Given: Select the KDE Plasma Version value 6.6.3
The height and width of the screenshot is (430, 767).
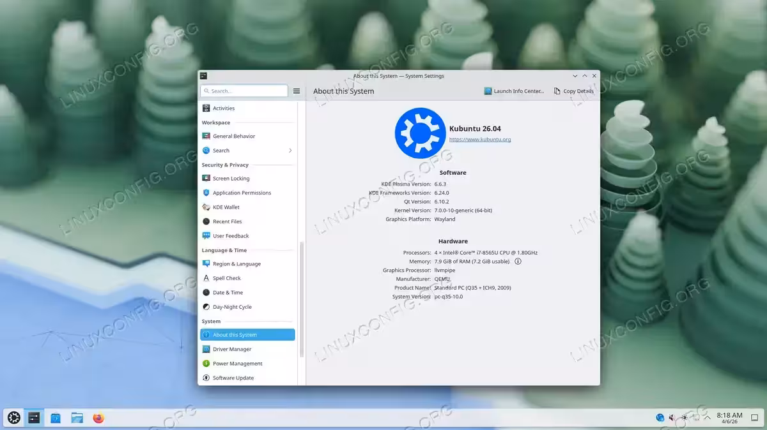Looking at the screenshot, I should (x=440, y=184).
